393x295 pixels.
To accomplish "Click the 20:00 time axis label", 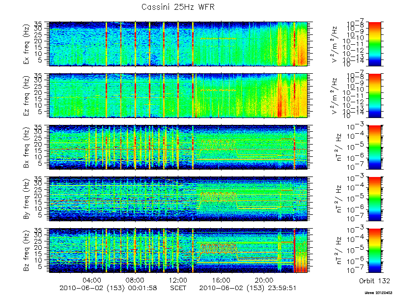I will click(264, 280).
